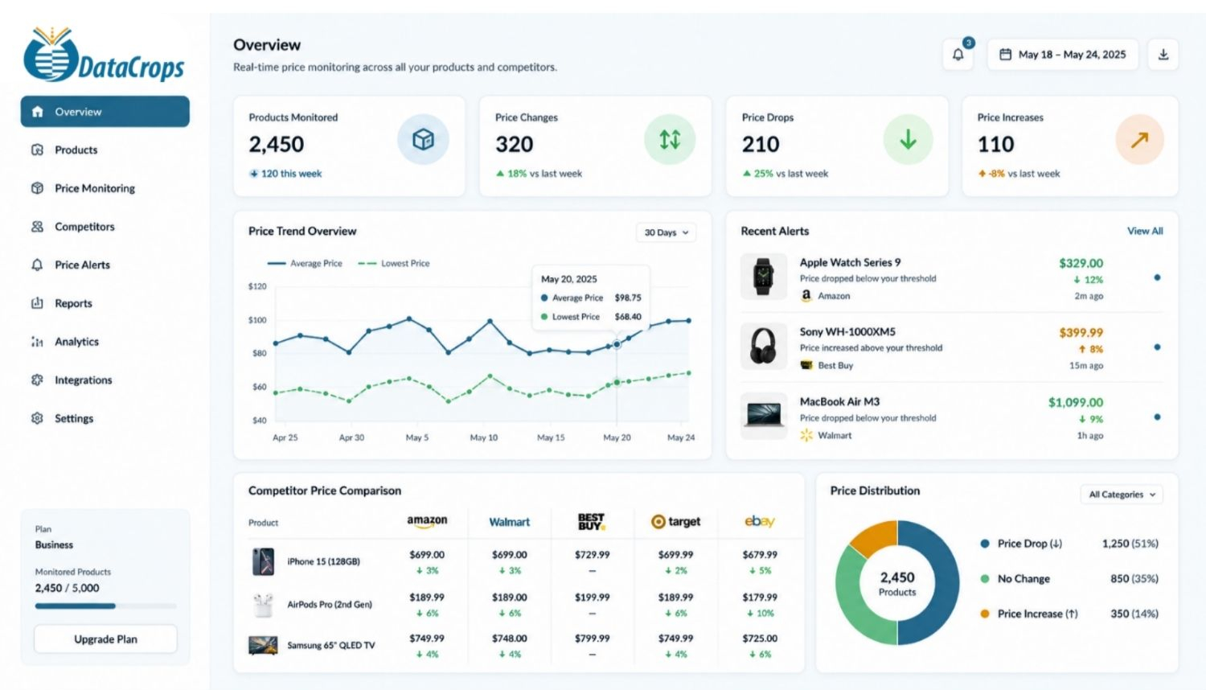This screenshot has height=690, width=1206.
Task: Click the Best Buy icon under Sony alert
Action: 806,365
